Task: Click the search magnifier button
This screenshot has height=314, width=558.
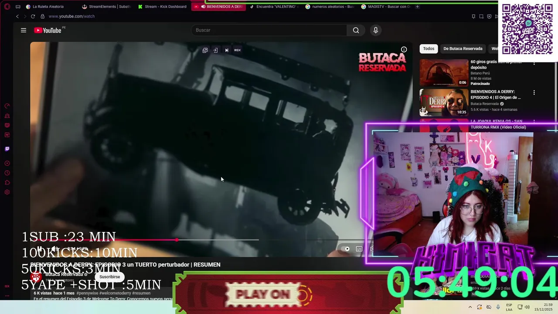Action: click(x=356, y=30)
